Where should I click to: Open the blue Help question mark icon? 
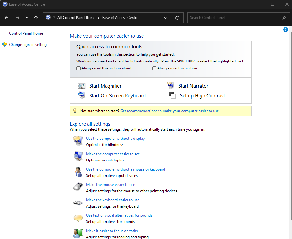tap(285, 30)
